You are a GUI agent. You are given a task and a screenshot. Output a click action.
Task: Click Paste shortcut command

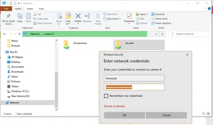(x=43, y=23)
